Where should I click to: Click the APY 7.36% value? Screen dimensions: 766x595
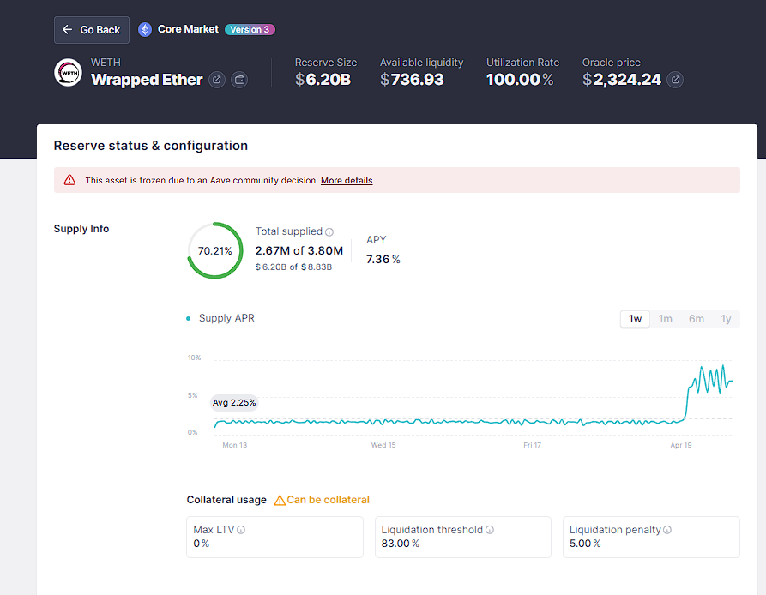point(383,259)
